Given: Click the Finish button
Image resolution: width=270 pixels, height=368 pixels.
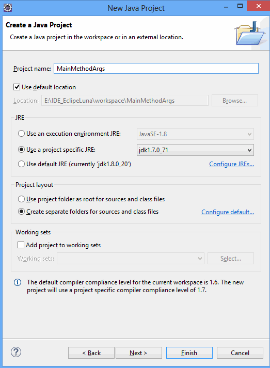Looking at the screenshot, I should [x=189, y=353].
